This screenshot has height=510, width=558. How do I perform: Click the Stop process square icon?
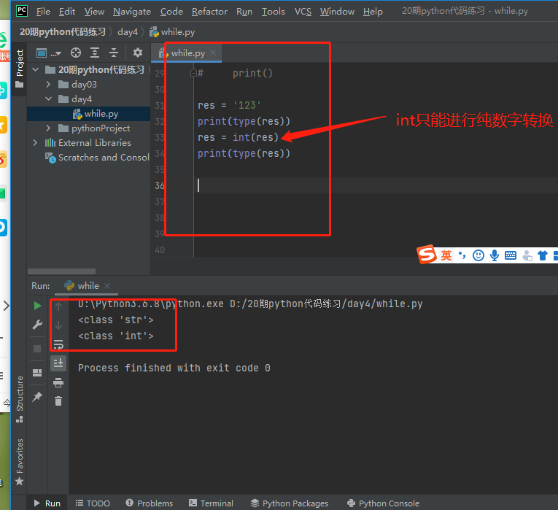click(x=37, y=349)
